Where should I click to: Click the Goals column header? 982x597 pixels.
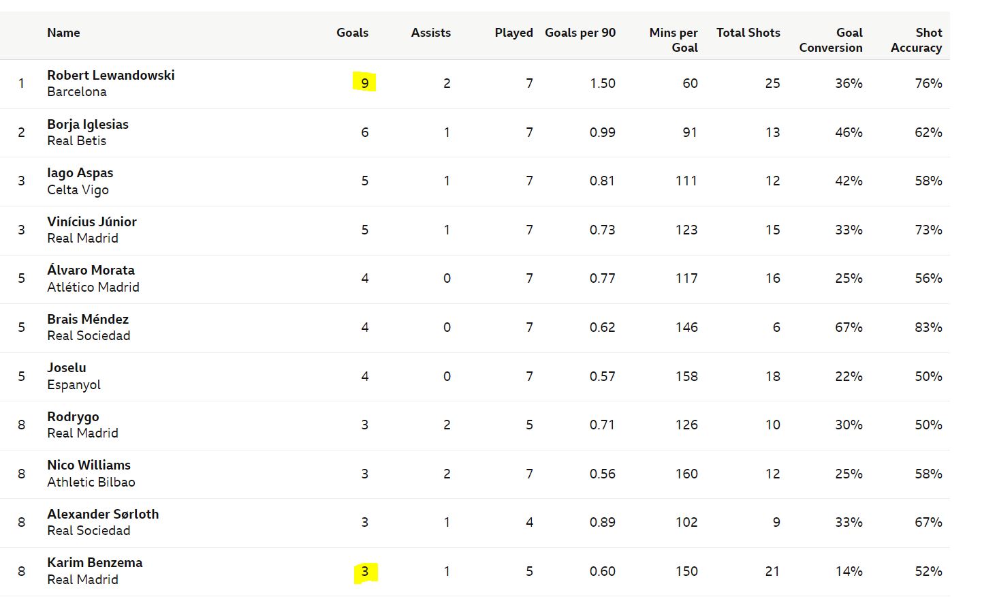tap(352, 33)
